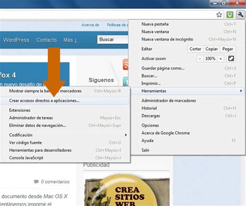Choose Salir to exit Chrome
The image size is (246, 206).
click(x=188, y=150)
